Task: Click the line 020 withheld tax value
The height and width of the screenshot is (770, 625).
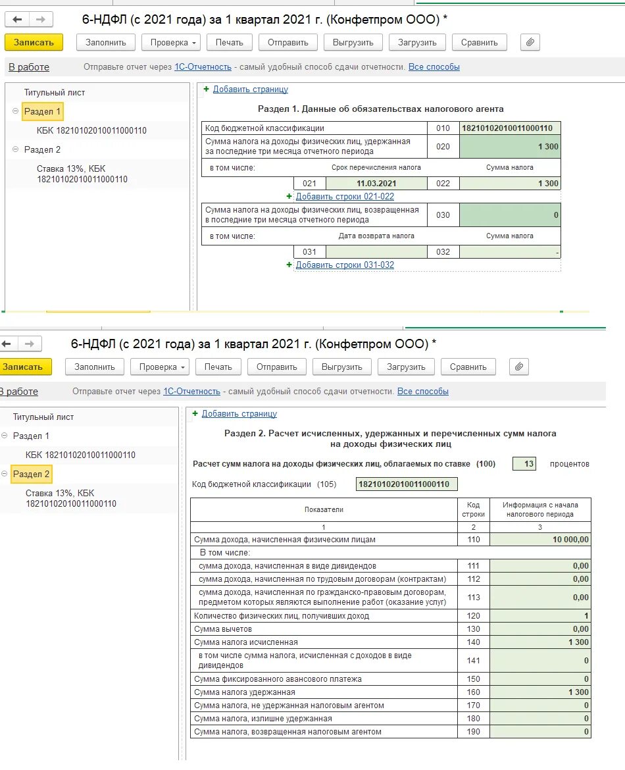Action: point(510,146)
